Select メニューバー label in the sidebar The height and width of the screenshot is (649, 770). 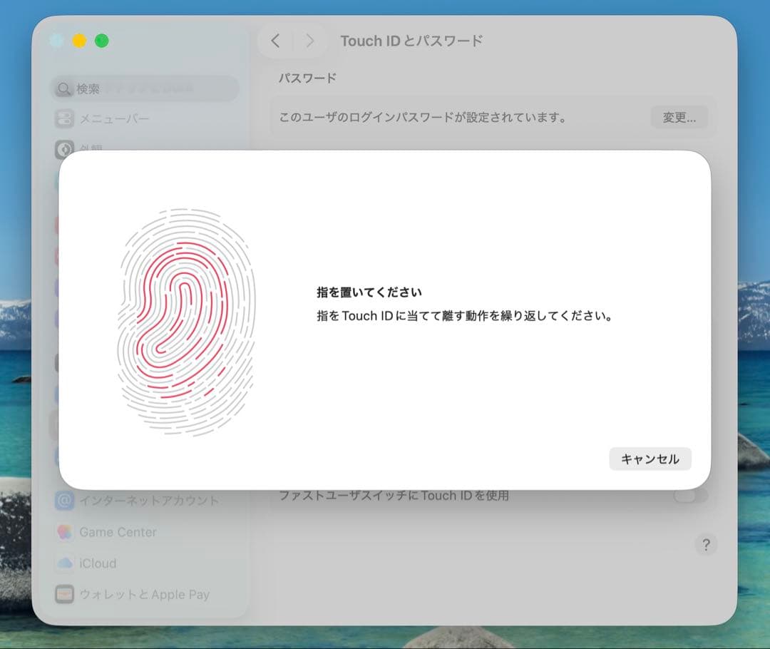(114, 118)
